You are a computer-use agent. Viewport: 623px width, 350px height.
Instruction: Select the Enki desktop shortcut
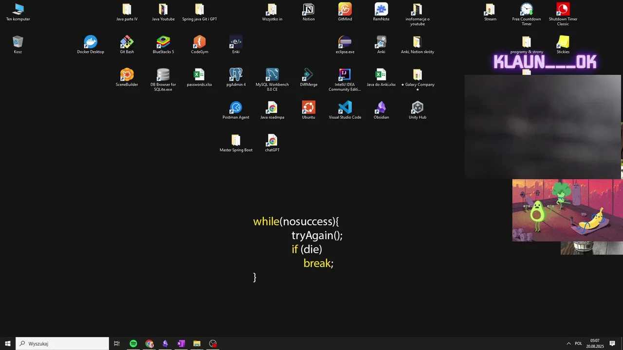click(236, 45)
